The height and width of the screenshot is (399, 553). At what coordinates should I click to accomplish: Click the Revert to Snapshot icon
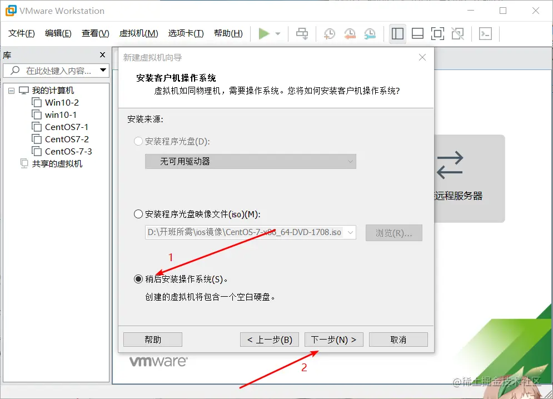point(350,34)
